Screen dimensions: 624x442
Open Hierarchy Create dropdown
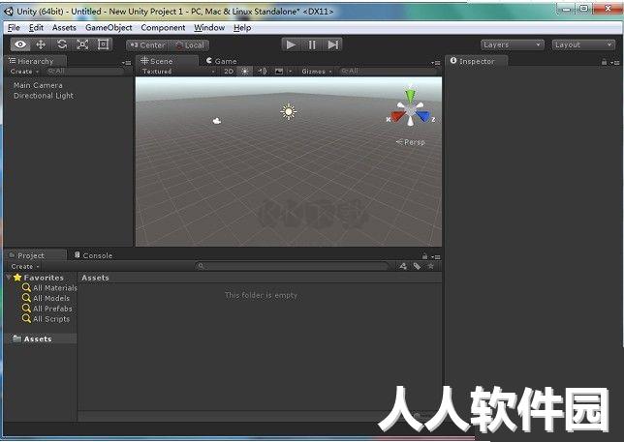coord(24,72)
